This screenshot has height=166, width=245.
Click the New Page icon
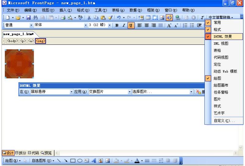click(8, 17)
